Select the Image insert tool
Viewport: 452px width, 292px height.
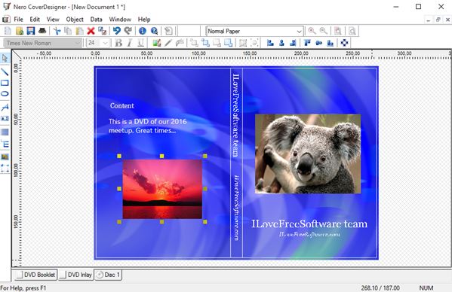coord(5,157)
